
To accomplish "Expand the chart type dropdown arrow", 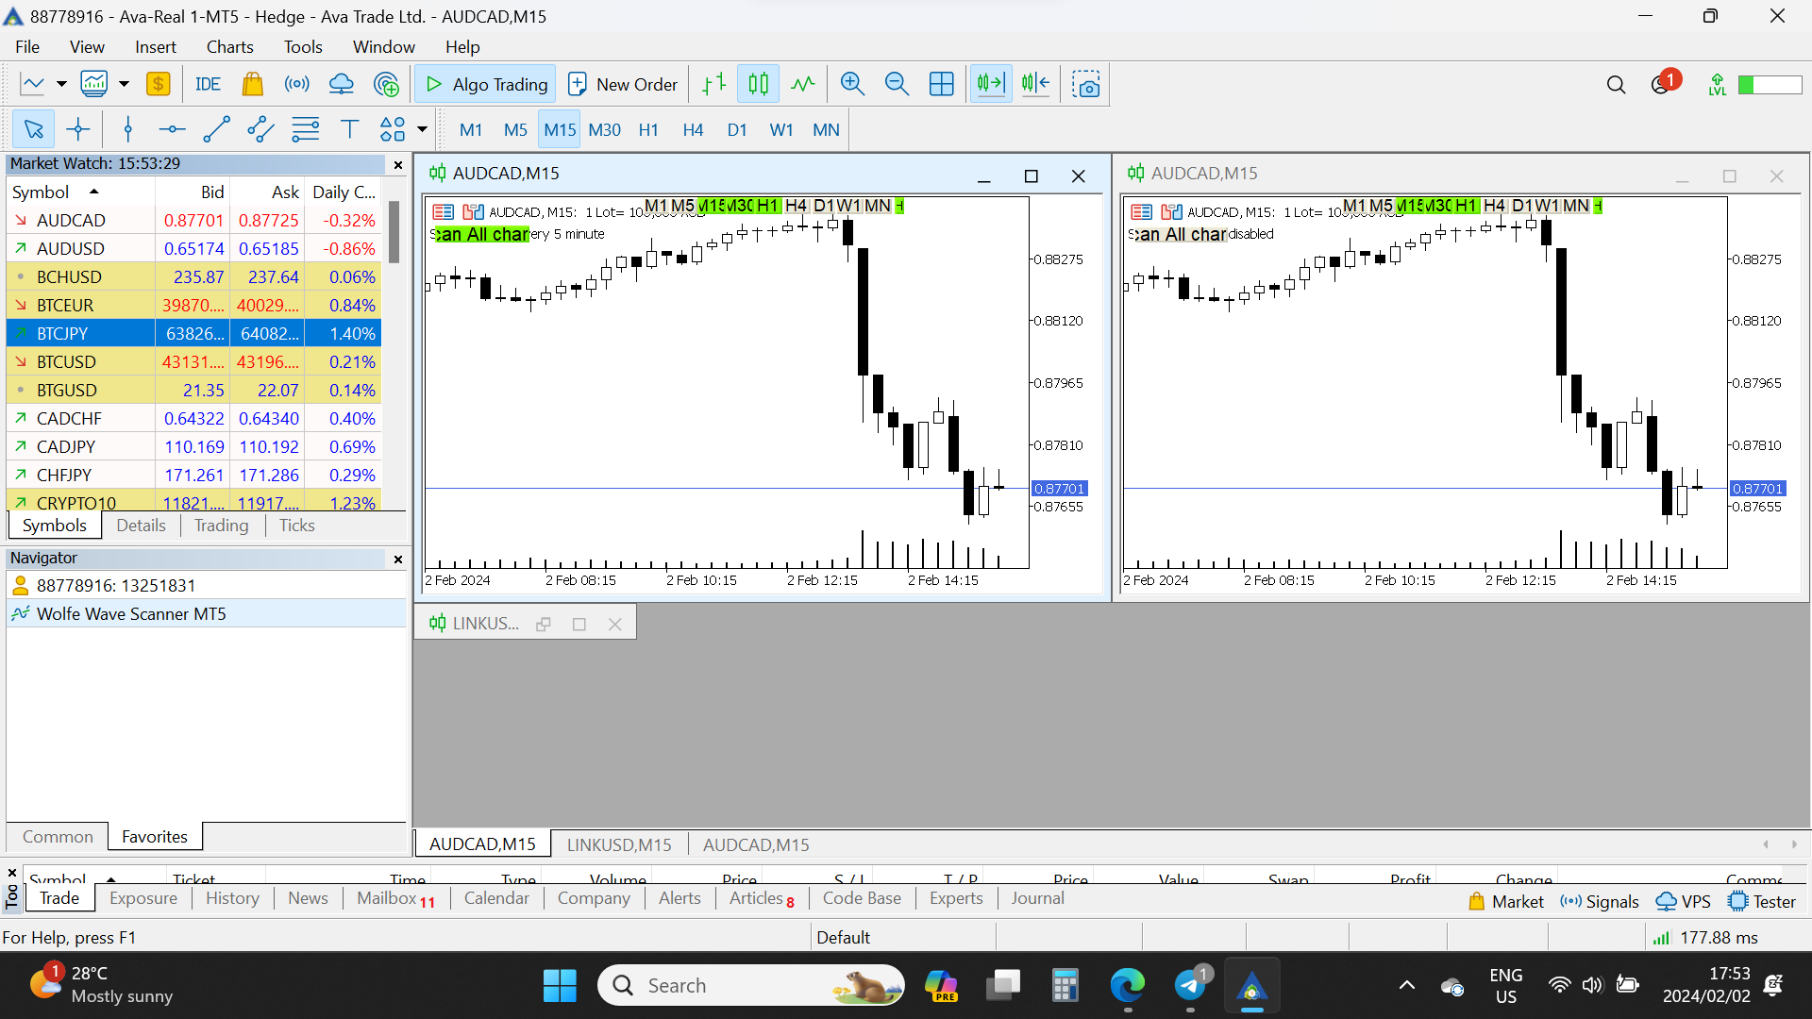I will [x=61, y=84].
